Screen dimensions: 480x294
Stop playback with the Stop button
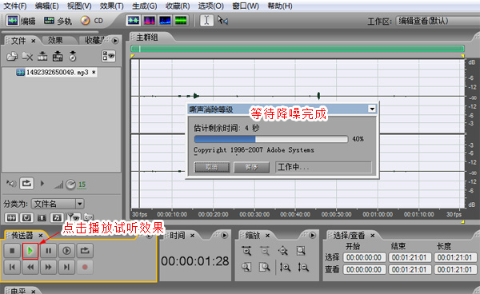(x=12, y=251)
